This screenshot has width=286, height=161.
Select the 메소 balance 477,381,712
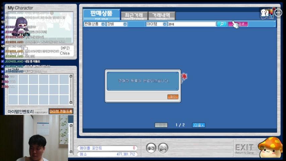click(x=107, y=154)
